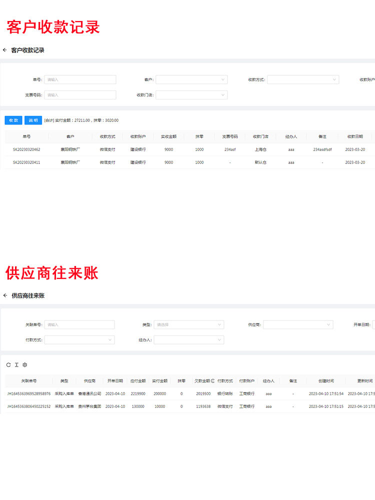375x500 pixels.
Task: Click supplier 香港通讯公司 cell
Action: point(89,394)
